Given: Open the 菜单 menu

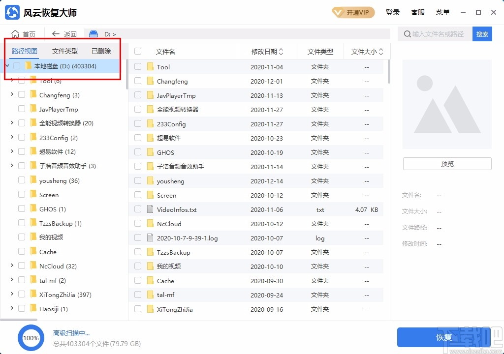Looking at the screenshot, I should (442, 12).
